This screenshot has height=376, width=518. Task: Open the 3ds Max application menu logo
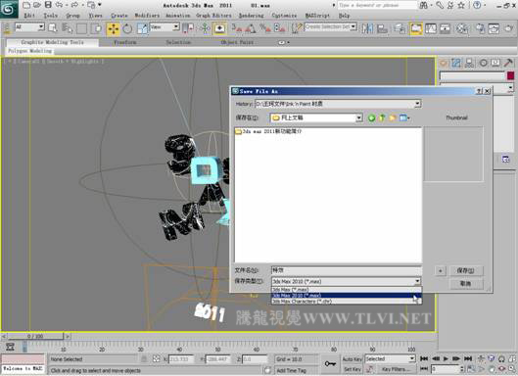point(9,9)
